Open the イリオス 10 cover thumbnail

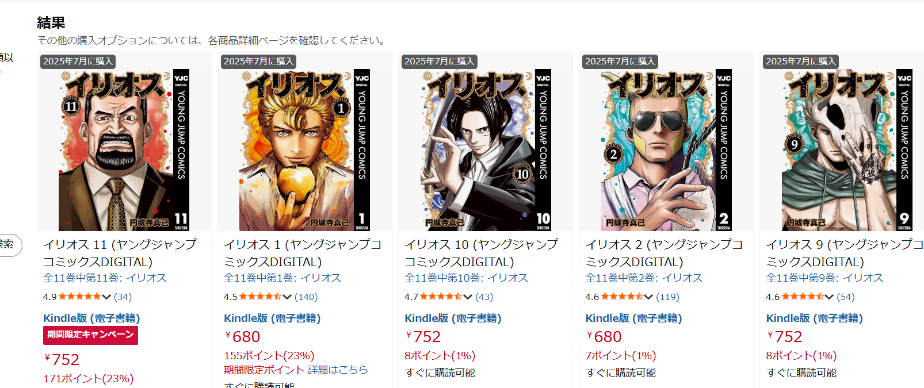(485, 150)
